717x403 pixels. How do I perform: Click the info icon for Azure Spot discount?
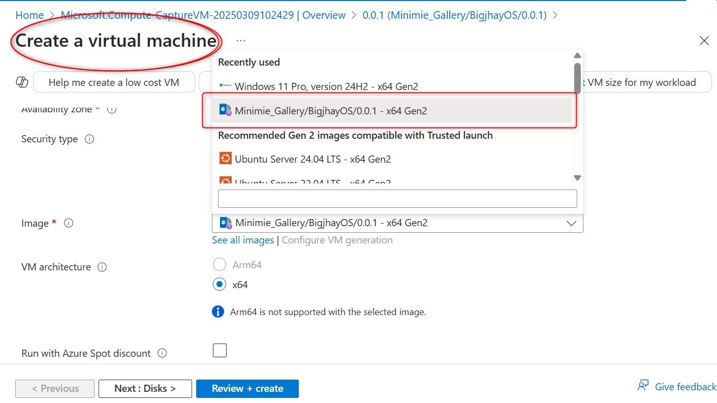(x=162, y=353)
